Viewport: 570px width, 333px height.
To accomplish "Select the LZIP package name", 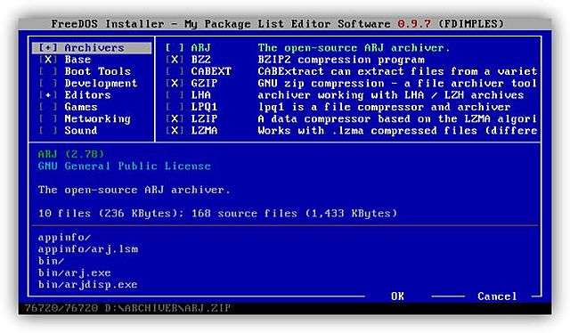I will 204,119.
